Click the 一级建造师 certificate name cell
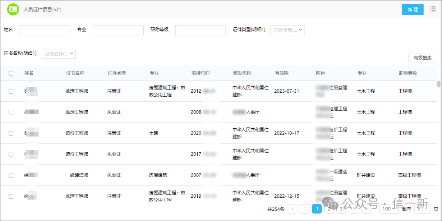This screenshot has width=442, height=221. pos(77,175)
